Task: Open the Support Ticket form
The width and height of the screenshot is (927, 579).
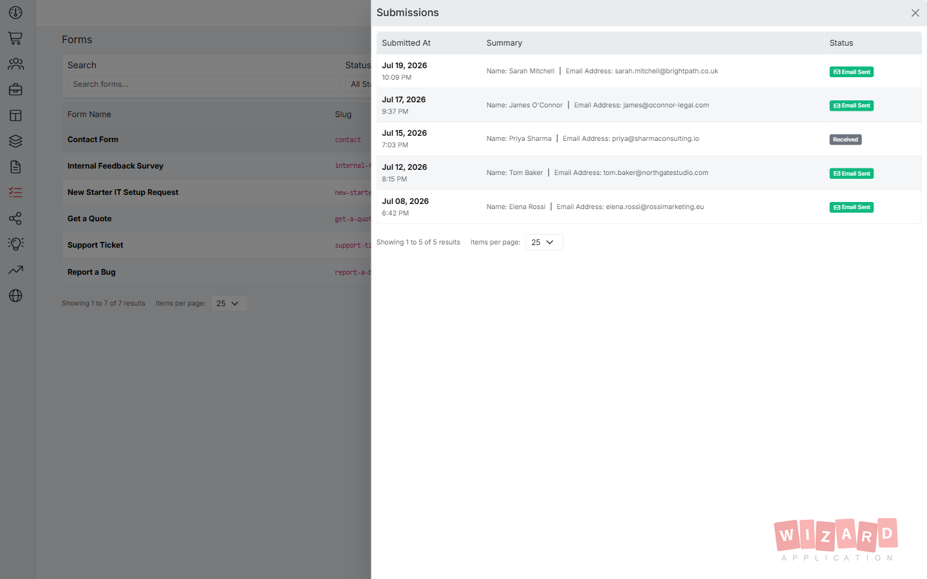Action: click(x=95, y=245)
